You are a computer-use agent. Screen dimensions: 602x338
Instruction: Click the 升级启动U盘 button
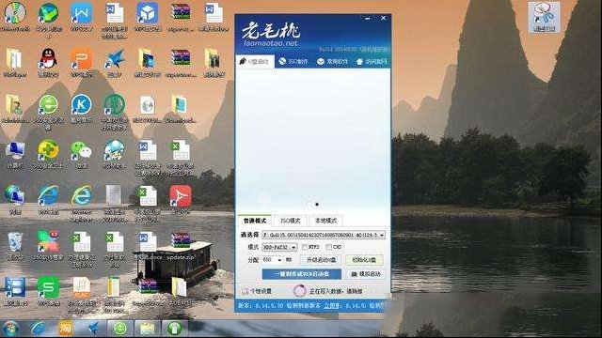[x=321, y=260]
